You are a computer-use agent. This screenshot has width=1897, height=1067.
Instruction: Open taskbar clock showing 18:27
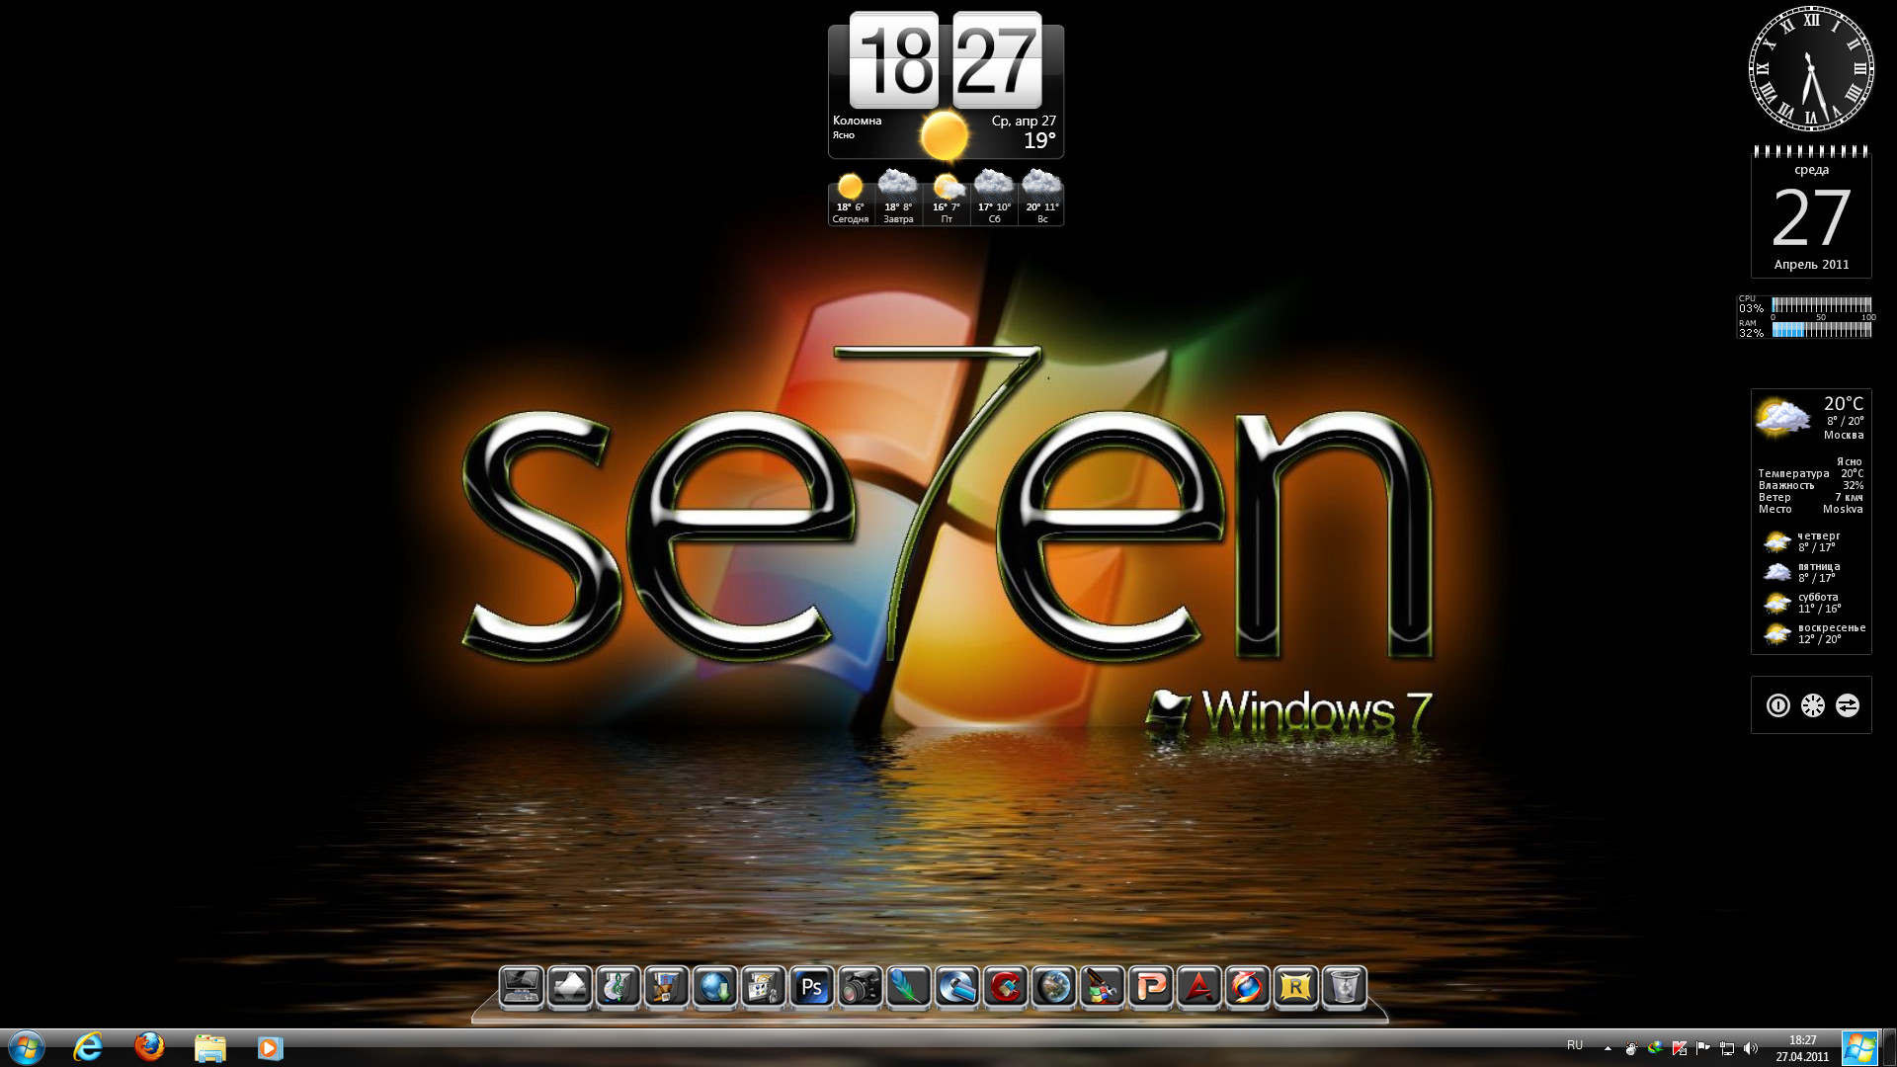[1802, 1048]
